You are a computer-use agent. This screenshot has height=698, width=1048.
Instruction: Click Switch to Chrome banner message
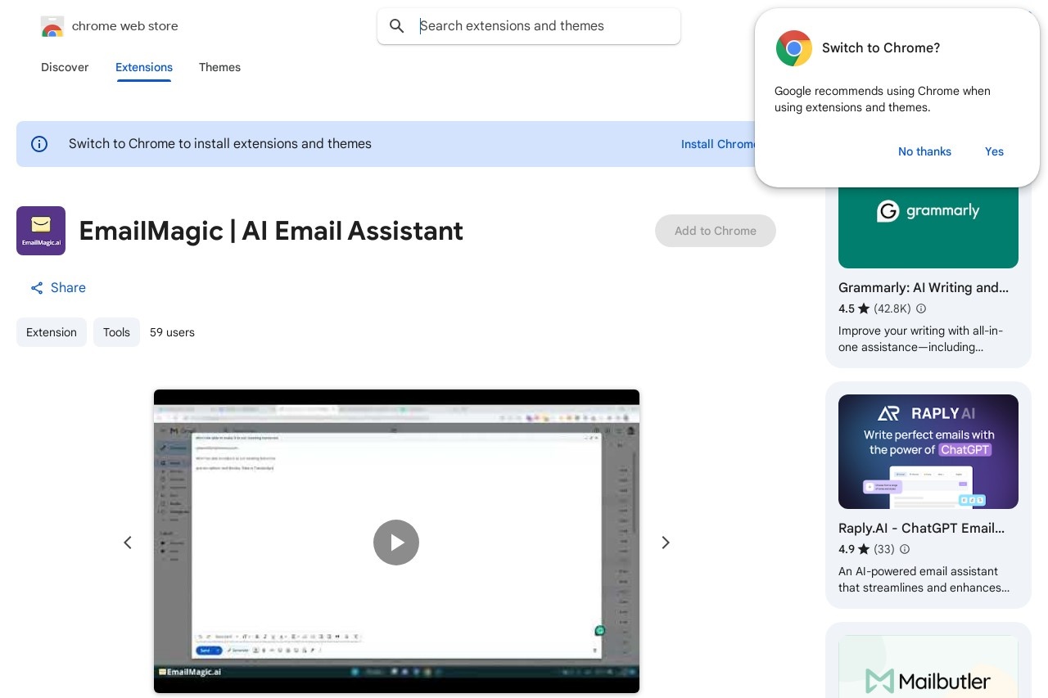[x=220, y=144]
